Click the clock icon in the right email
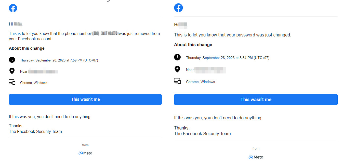Image resolution: width=344 pixels, height=163 pixels. pos(177,57)
